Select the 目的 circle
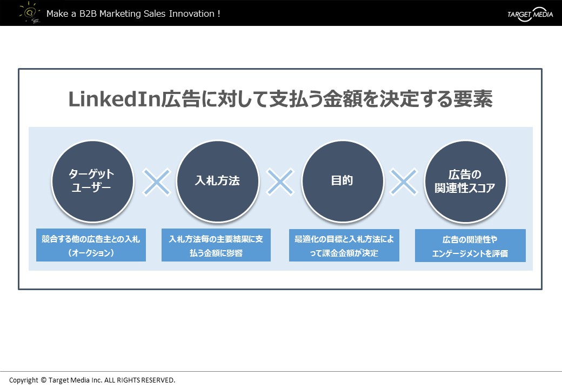 pyautogui.click(x=342, y=181)
